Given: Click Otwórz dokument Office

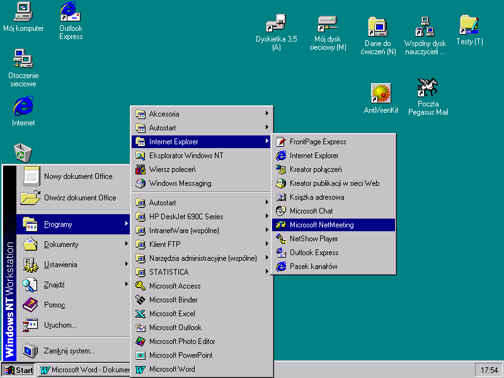Looking at the screenshot, I should click(73, 198).
